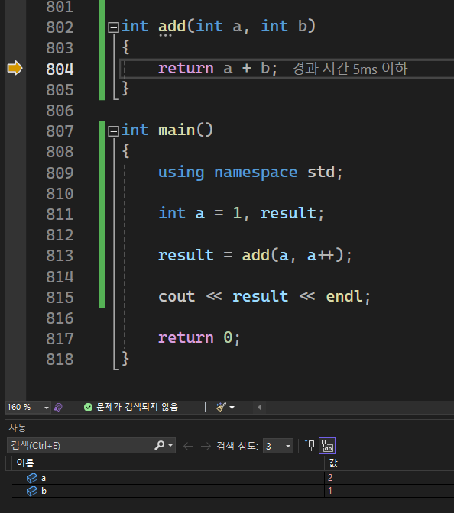Click the horizontal scrollbar left arrow
The height and width of the screenshot is (513, 454).
point(259,408)
